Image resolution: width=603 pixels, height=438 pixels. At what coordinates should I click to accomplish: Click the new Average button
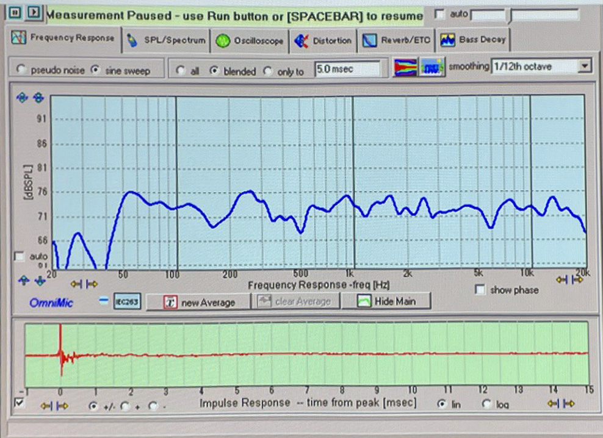(199, 301)
